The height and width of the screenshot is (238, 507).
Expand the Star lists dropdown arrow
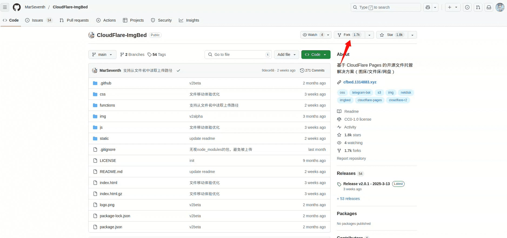[x=412, y=35]
